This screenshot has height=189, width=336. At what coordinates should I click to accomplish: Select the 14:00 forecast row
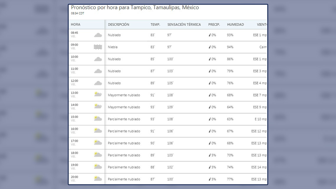(x=168, y=107)
